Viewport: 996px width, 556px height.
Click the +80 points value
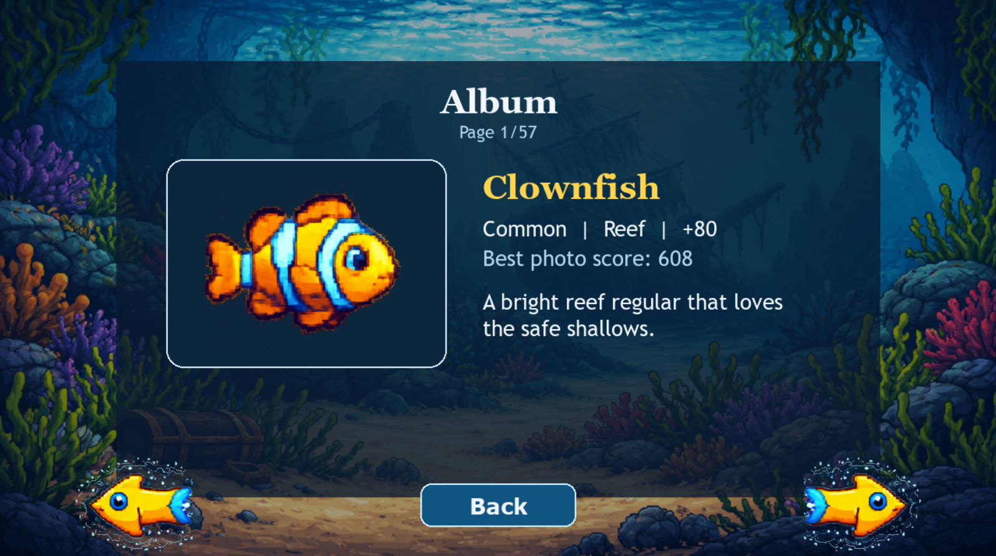(699, 229)
